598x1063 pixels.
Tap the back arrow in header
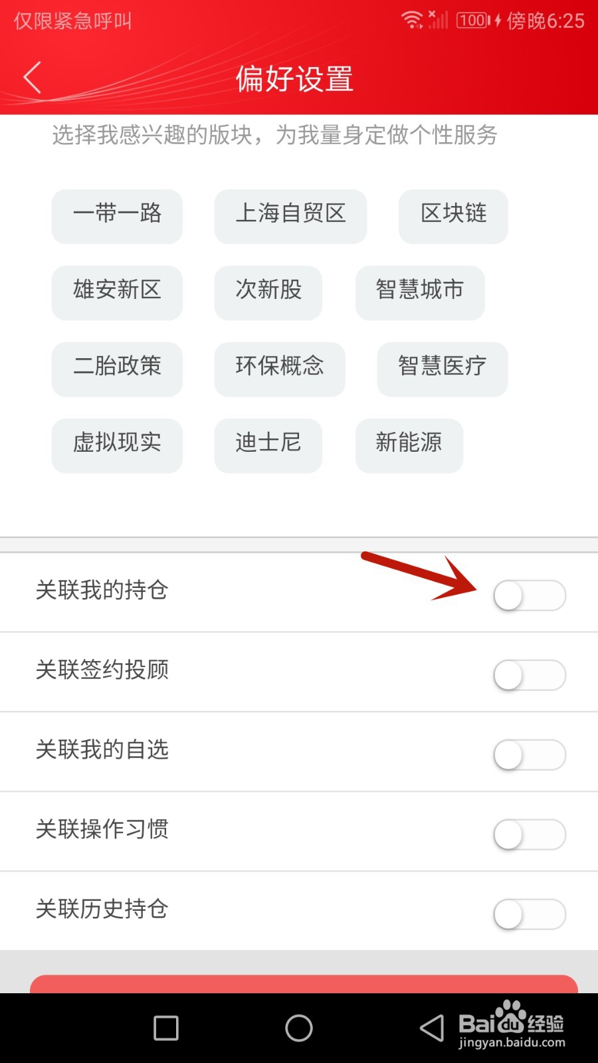[x=33, y=78]
